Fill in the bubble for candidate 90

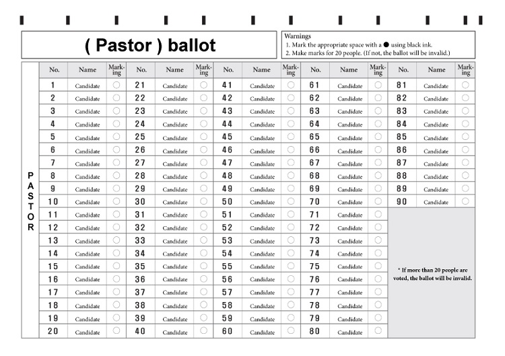tap(465, 201)
